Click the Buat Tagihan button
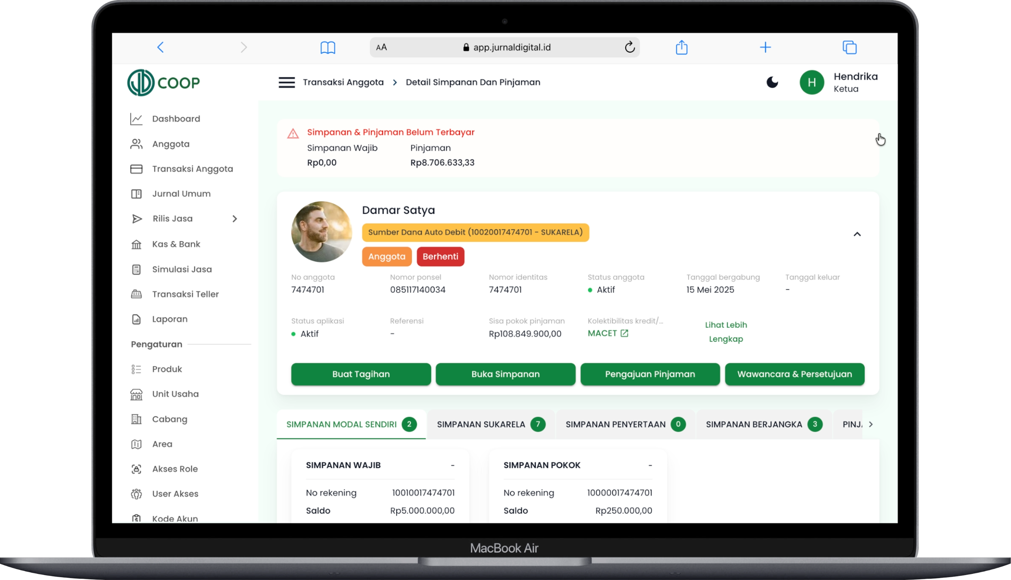1011x580 pixels. (361, 374)
